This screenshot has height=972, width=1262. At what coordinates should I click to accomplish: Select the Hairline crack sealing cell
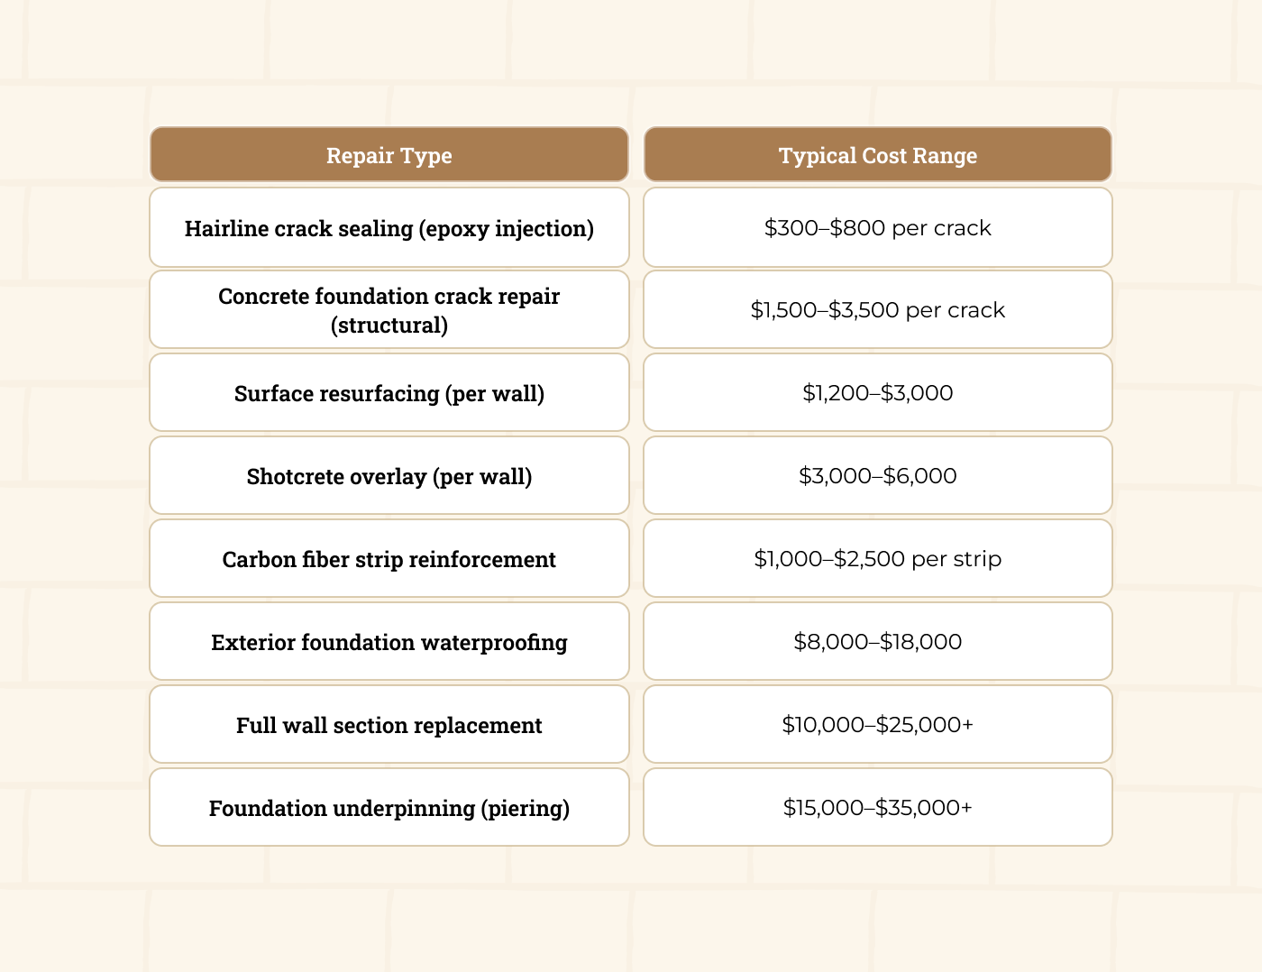point(389,228)
